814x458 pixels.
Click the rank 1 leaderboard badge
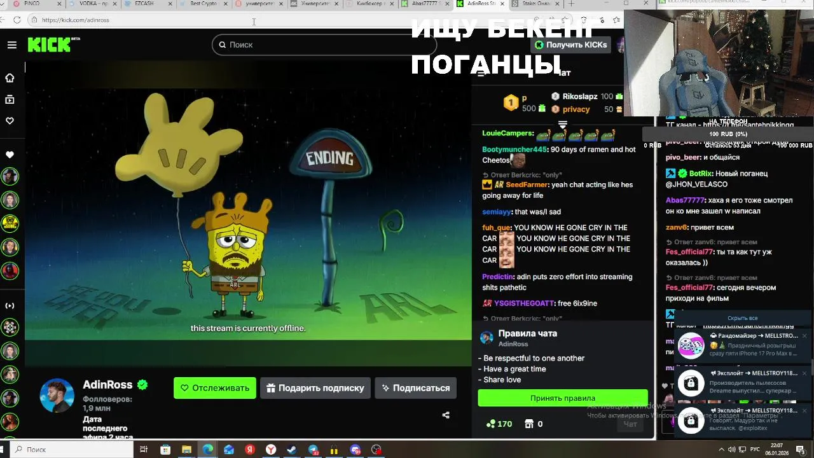[x=511, y=102]
